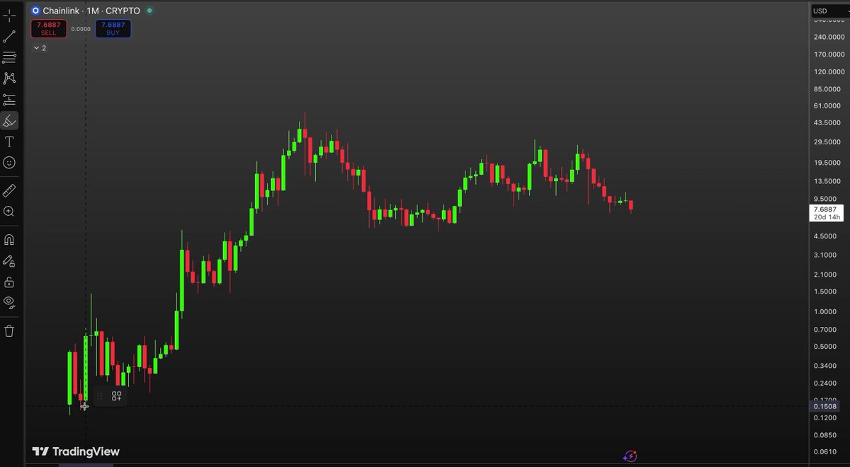The width and height of the screenshot is (850, 467).
Task: Toggle magnet mode for drawings
Action: [x=9, y=239]
